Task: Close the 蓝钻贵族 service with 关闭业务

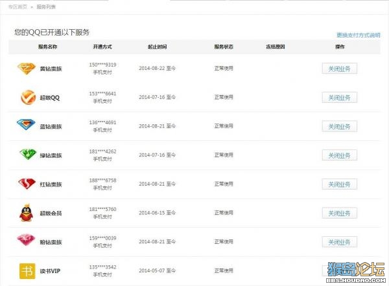Action: point(339,126)
